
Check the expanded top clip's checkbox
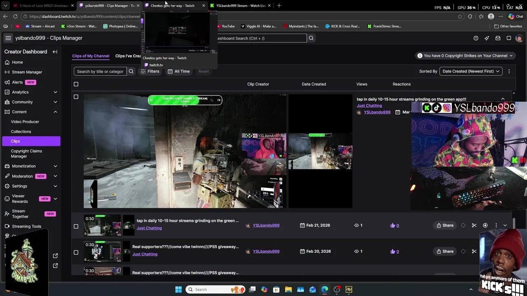click(76, 97)
